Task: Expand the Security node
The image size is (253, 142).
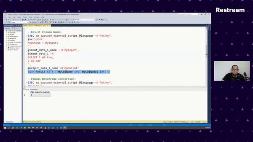Action: tap(7, 35)
